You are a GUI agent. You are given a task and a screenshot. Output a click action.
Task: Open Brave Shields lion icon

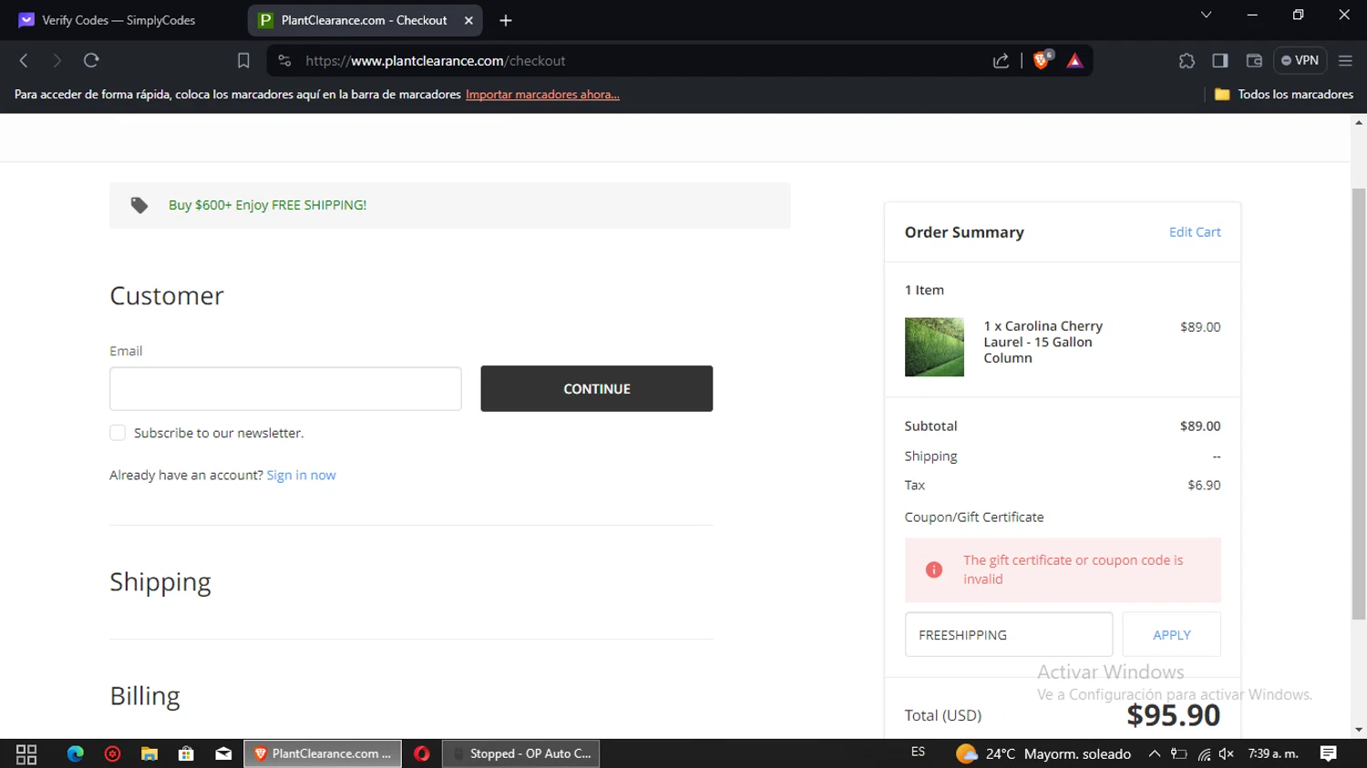pos(1043,60)
